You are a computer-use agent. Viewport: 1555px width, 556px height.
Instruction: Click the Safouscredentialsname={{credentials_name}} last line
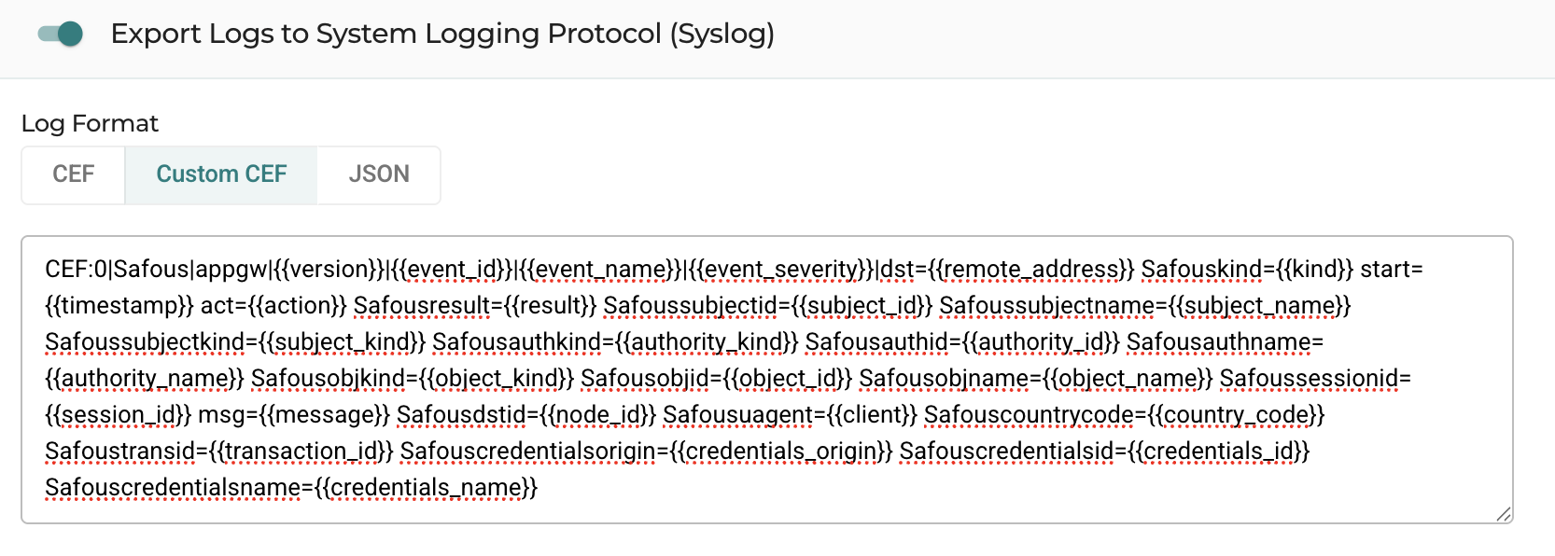291,488
